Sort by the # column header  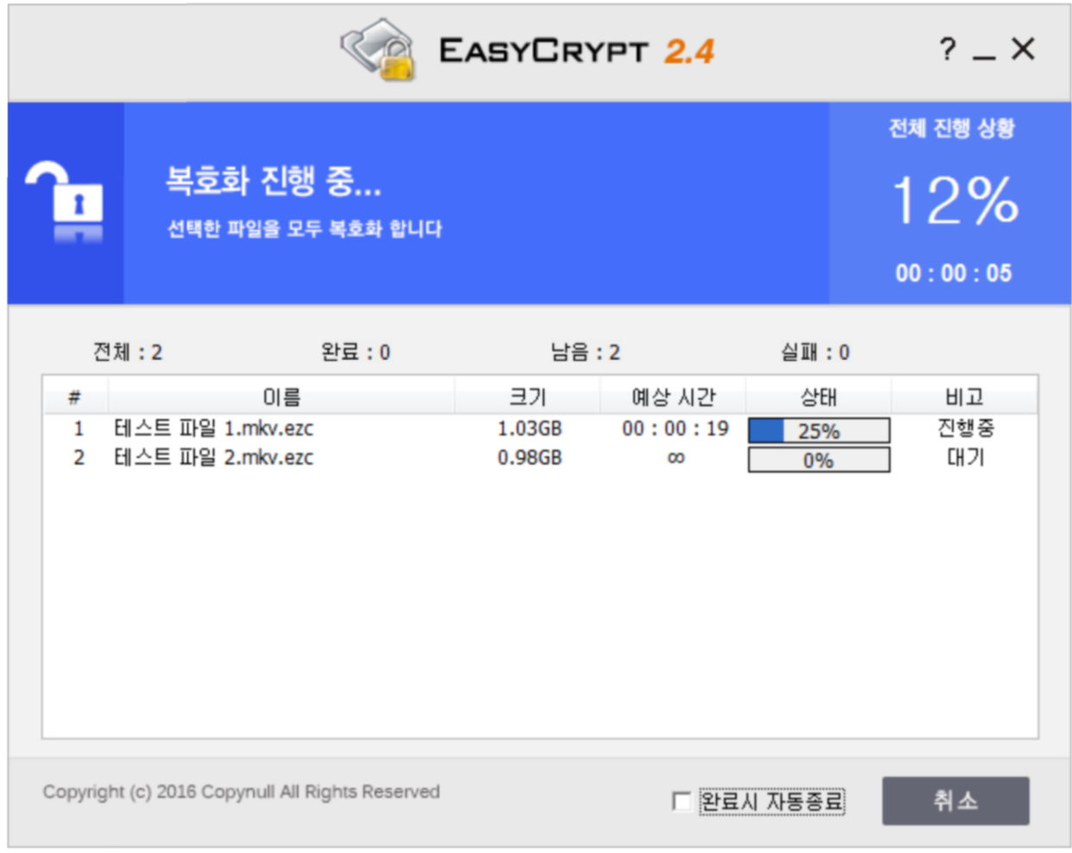(x=75, y=397)
